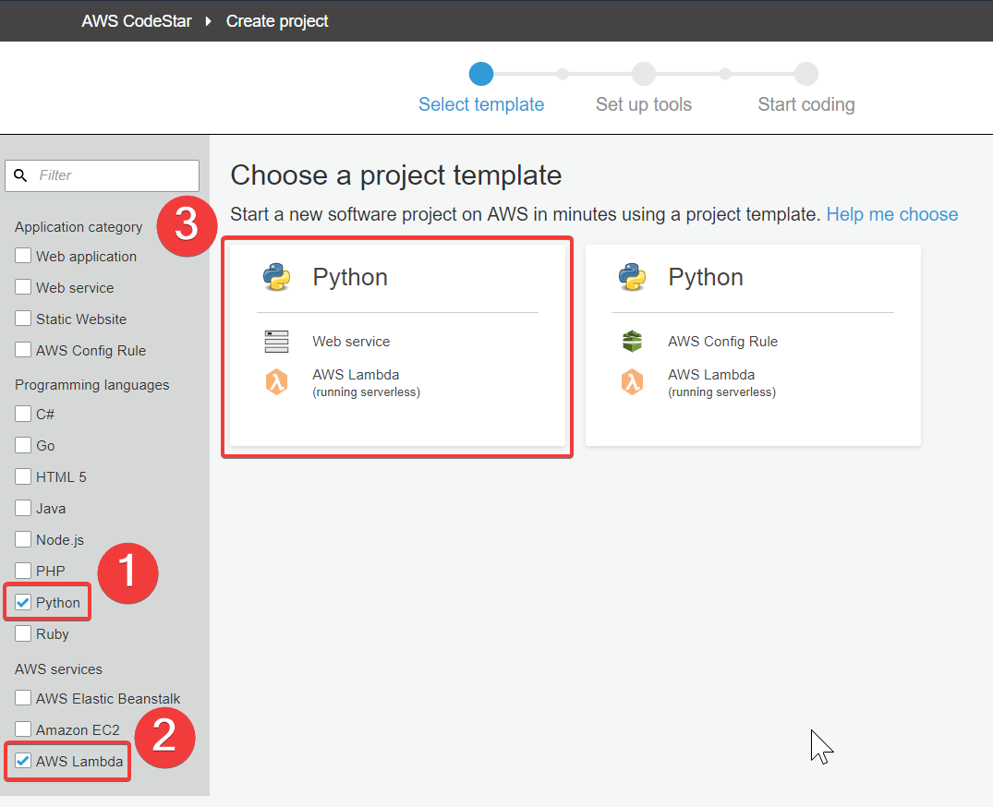Click the blue Select template step circle
993x807 pixels.
(x=481, y=74)
